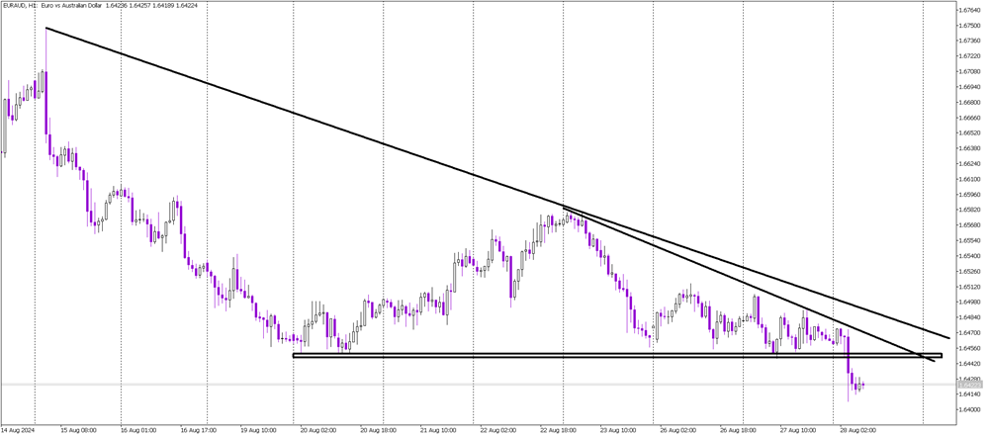The height and width of the screenshot is (436, 989).
Task: Click the 21 Aug 10:00 time axis label
Action: coord(436,431)
